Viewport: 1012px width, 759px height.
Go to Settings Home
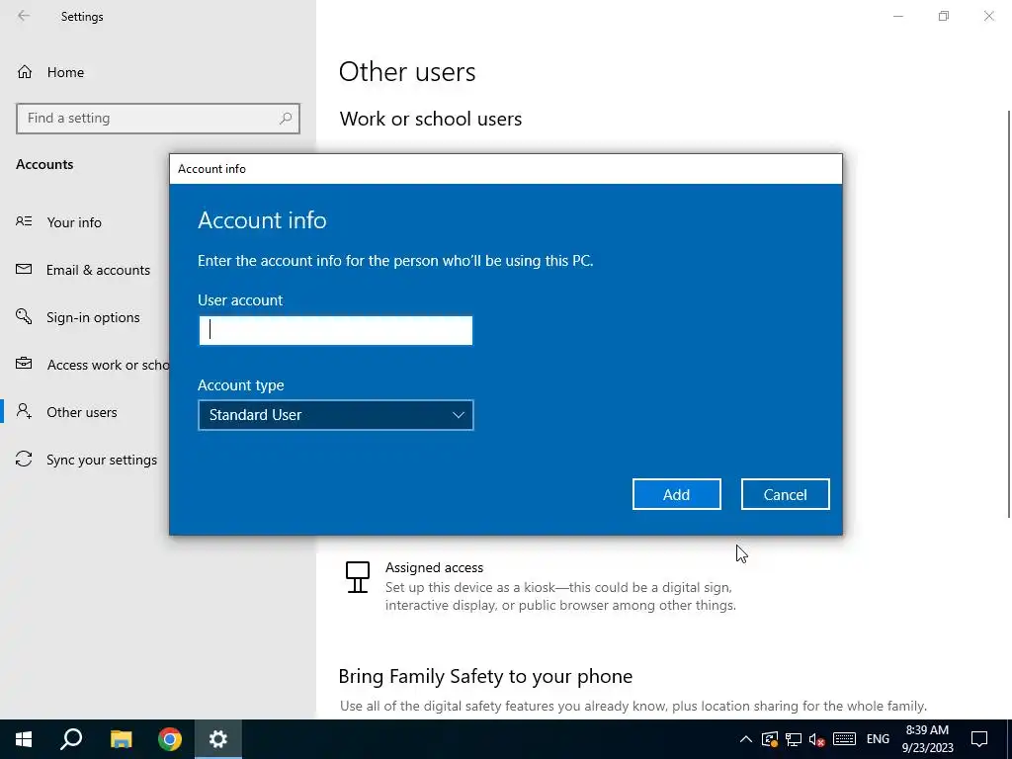click(65, 72)
